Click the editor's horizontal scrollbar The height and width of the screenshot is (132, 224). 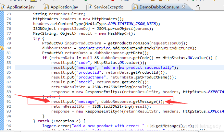109,131
